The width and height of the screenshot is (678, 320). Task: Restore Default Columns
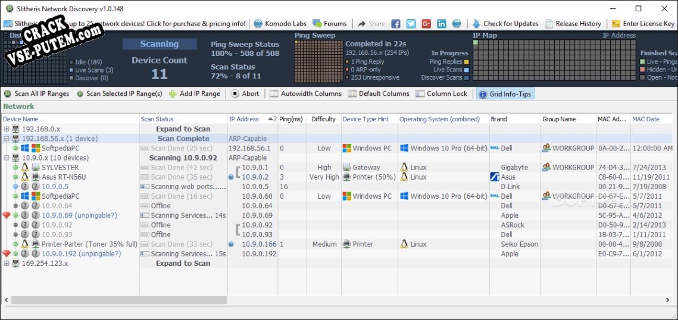click(x=379, y=94)
